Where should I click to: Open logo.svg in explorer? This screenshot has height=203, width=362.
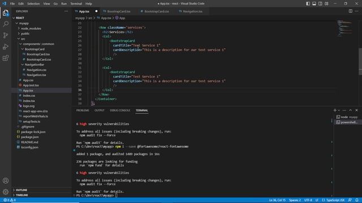click(41, 106)
